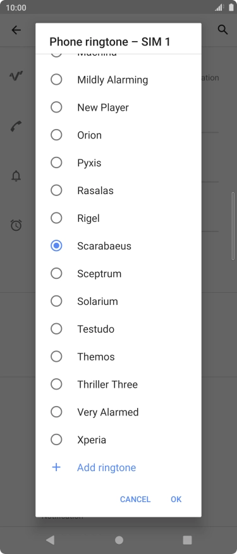Choose the Xperia ringtone
Image resolution: width=237 pixels, height=554 pixels.
[118, 440]
